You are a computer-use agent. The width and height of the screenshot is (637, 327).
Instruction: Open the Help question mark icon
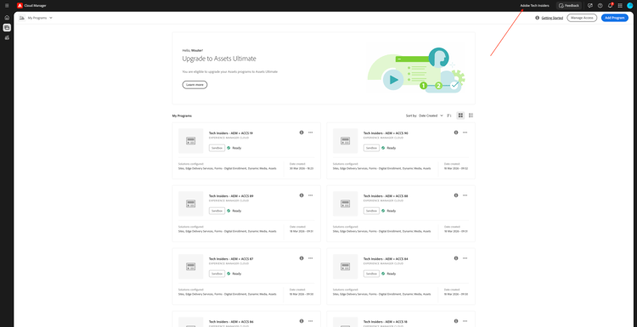tap(600, 6)
